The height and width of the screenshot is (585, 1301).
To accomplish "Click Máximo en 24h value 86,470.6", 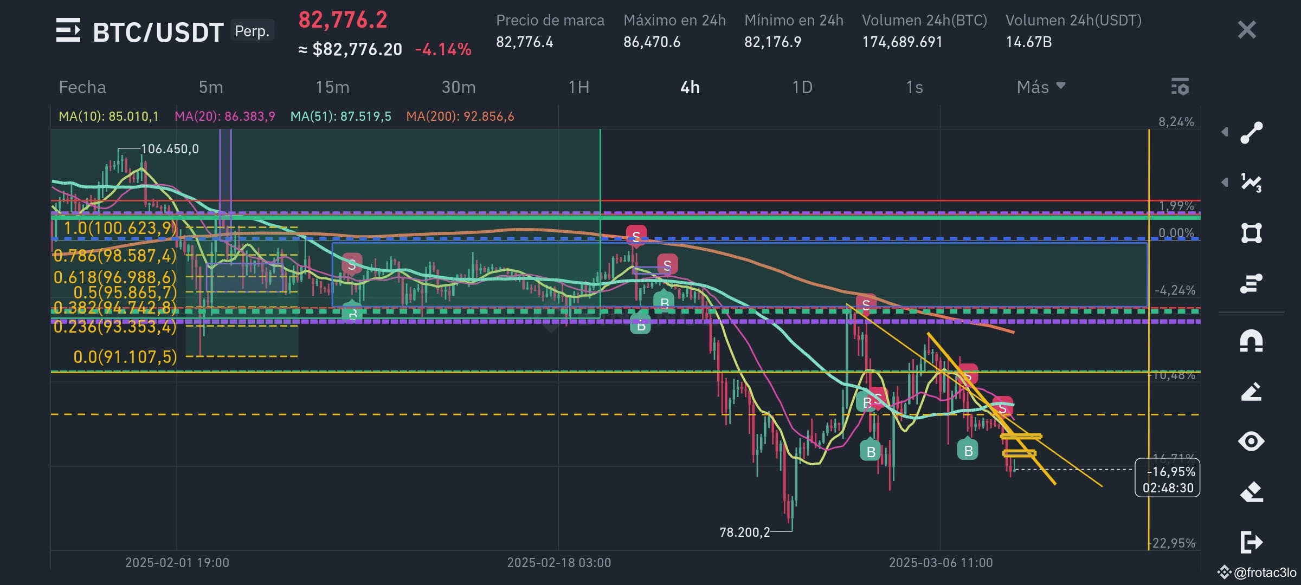I will tap(652, 42).
